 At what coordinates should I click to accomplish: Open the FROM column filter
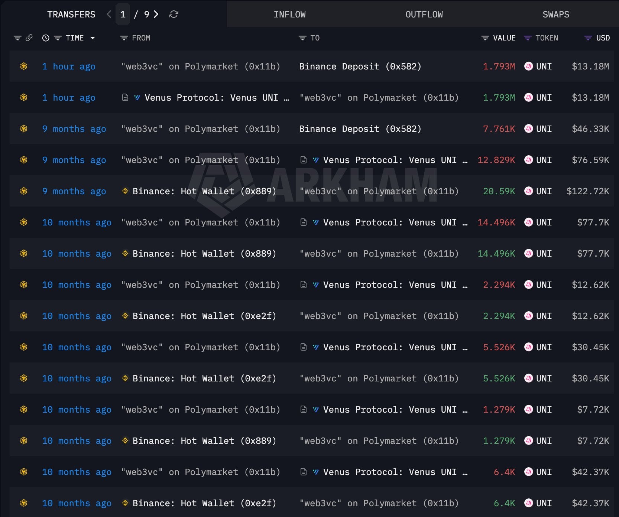pyautogui.click(x=124, y=38)
